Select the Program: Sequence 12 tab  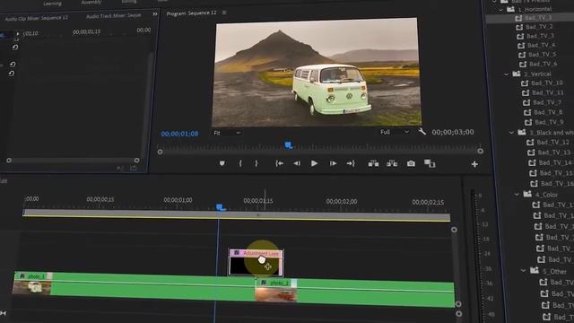coord(191,13)
